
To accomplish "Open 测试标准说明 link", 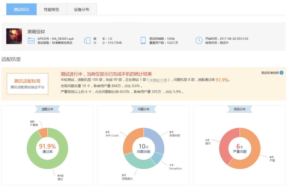I will pos(270,73).
